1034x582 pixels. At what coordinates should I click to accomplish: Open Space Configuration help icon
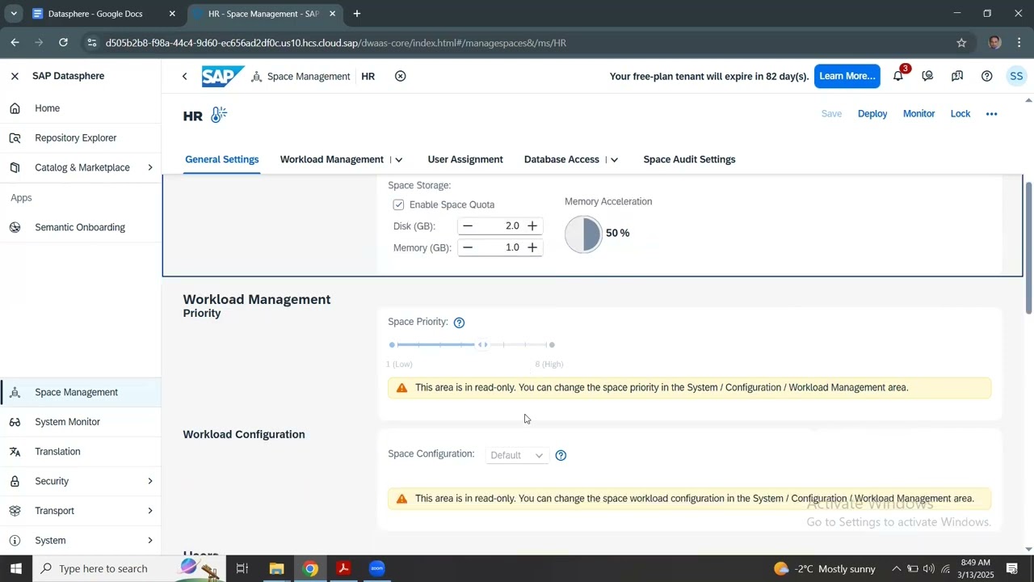(x=561, y=455)
